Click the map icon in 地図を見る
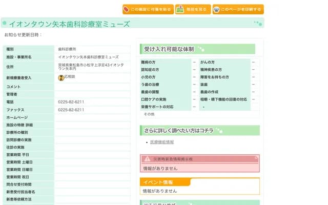This screenshot has height=205, width=328. click(x=180, y=10)
